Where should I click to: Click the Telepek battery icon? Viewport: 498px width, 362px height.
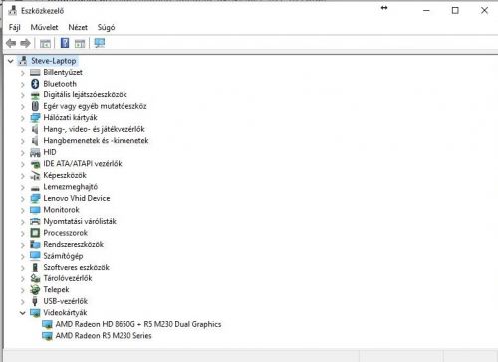[x=35, y=290]
